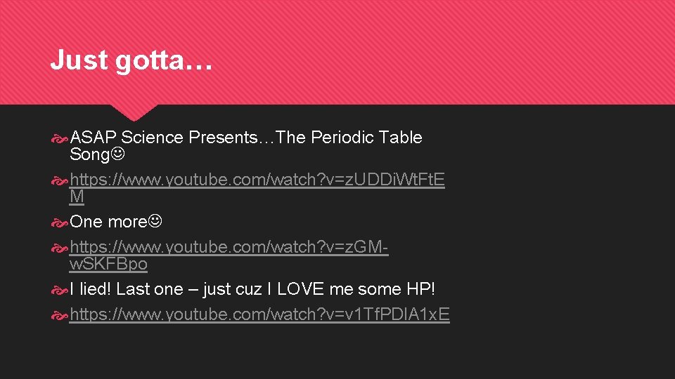Click the pink downward pointer under header

[x=134, y=112]
